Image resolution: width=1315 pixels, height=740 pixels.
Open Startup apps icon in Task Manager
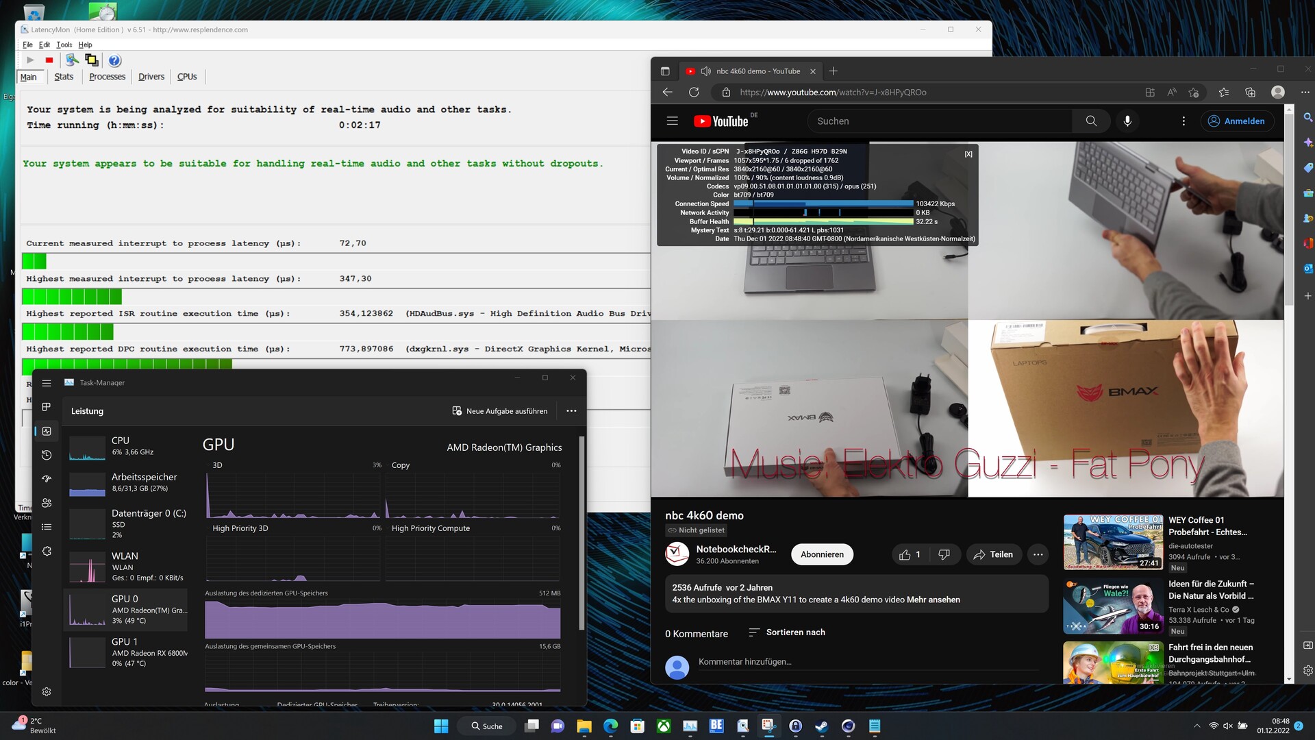(x=47, y=479)
